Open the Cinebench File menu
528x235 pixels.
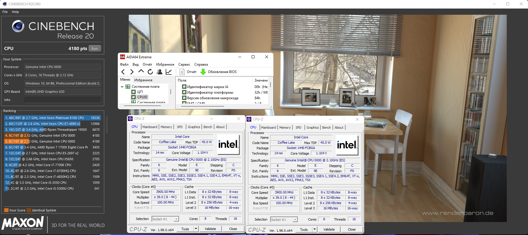click(5, 12)
